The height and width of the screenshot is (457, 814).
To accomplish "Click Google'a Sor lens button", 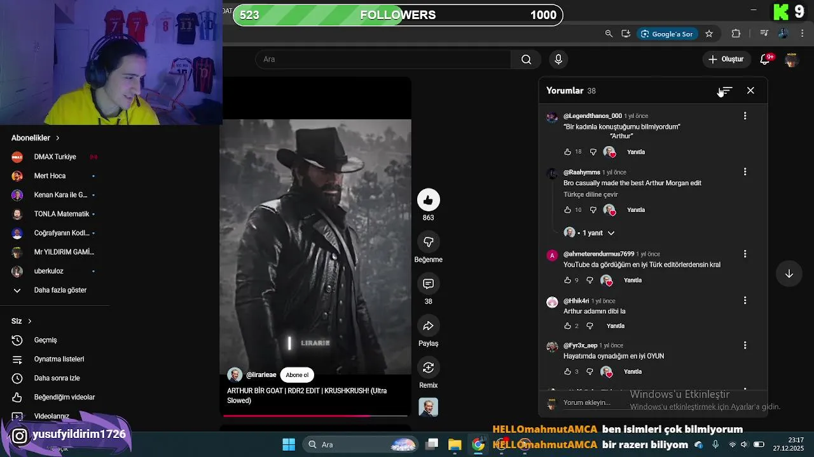I will 667,34.
